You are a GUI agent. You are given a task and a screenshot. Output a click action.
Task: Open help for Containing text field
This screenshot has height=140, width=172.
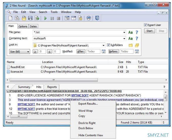(x=137, y=38)
